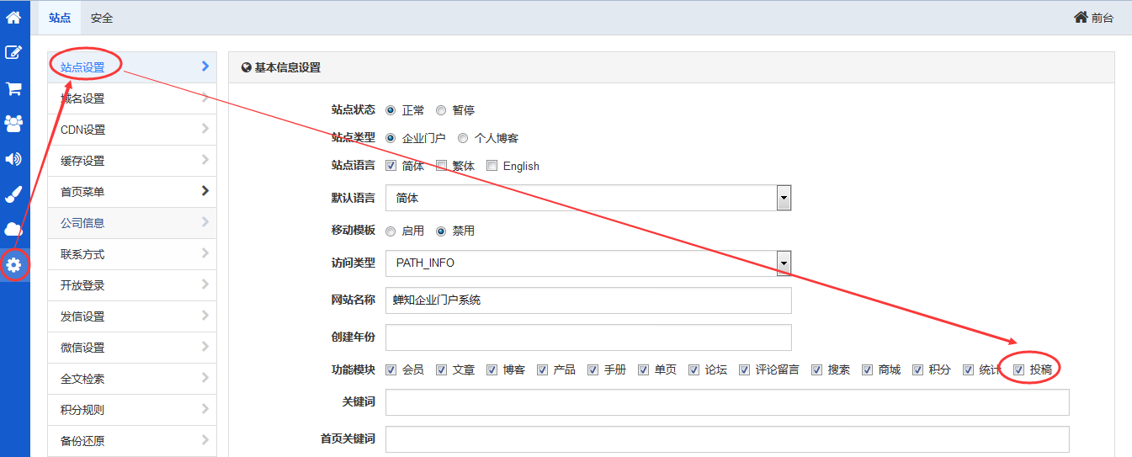
Task: Toggle 单页 module checkbox
Action: (x=643, y=369)
